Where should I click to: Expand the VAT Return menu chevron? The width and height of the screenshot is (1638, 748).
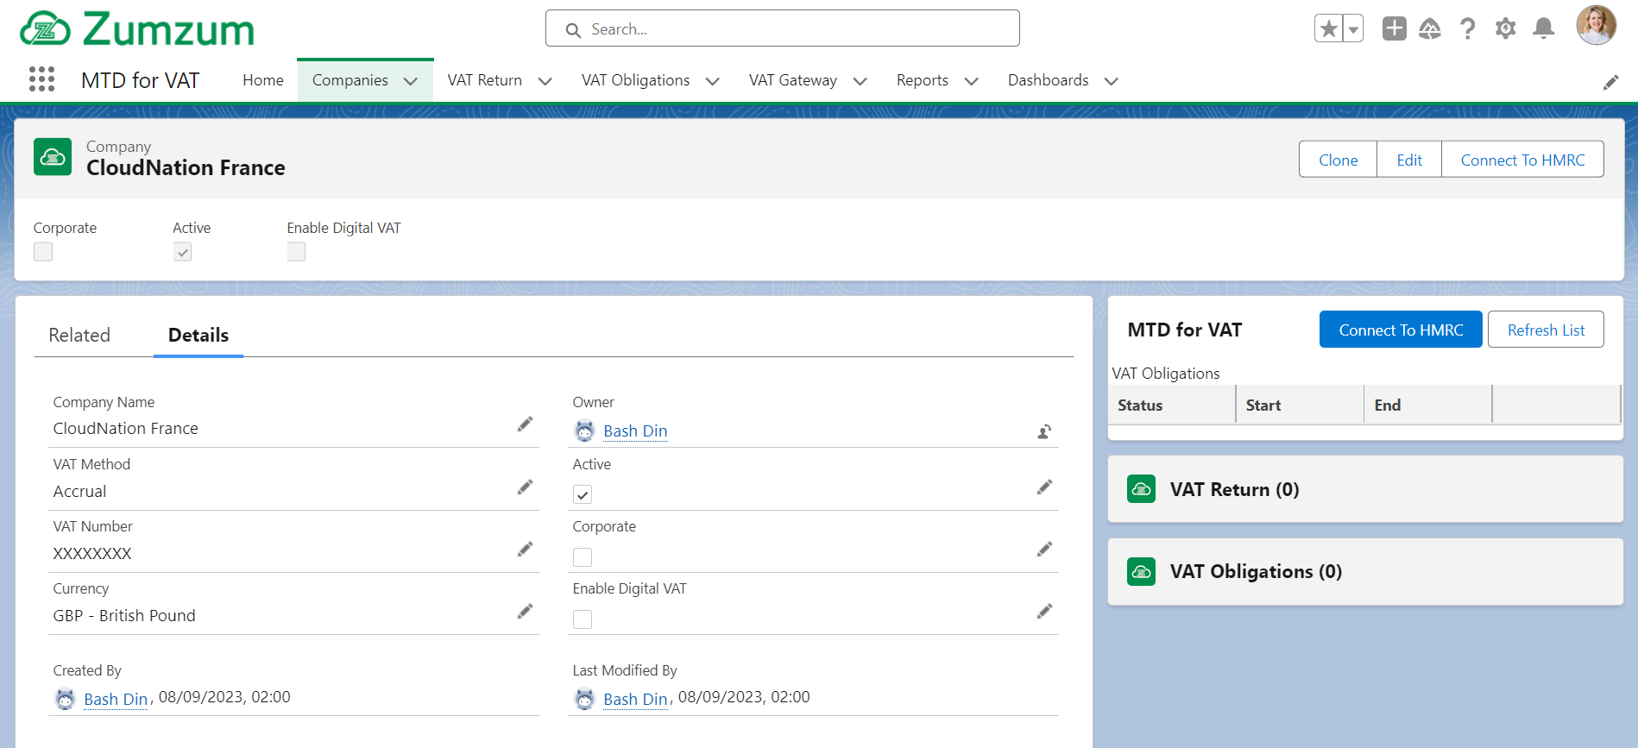545,81
